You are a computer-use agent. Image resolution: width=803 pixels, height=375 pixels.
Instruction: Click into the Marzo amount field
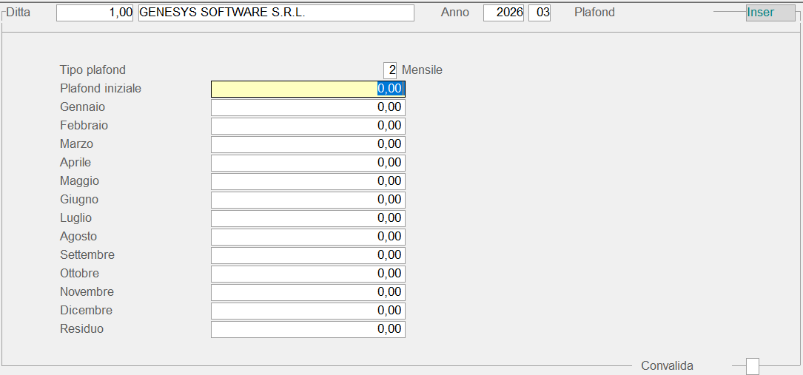[308, 144]
